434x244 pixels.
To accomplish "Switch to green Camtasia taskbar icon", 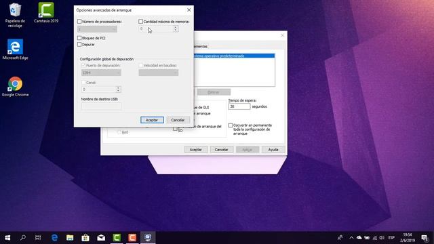I will [117, 238].
